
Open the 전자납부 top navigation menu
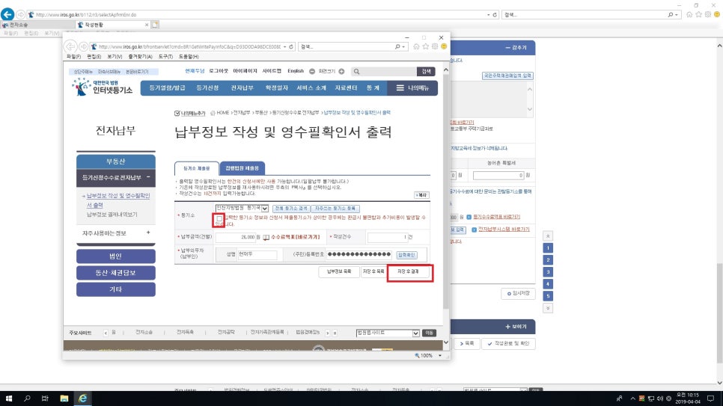pyautogui.click(x=242, y=88)
